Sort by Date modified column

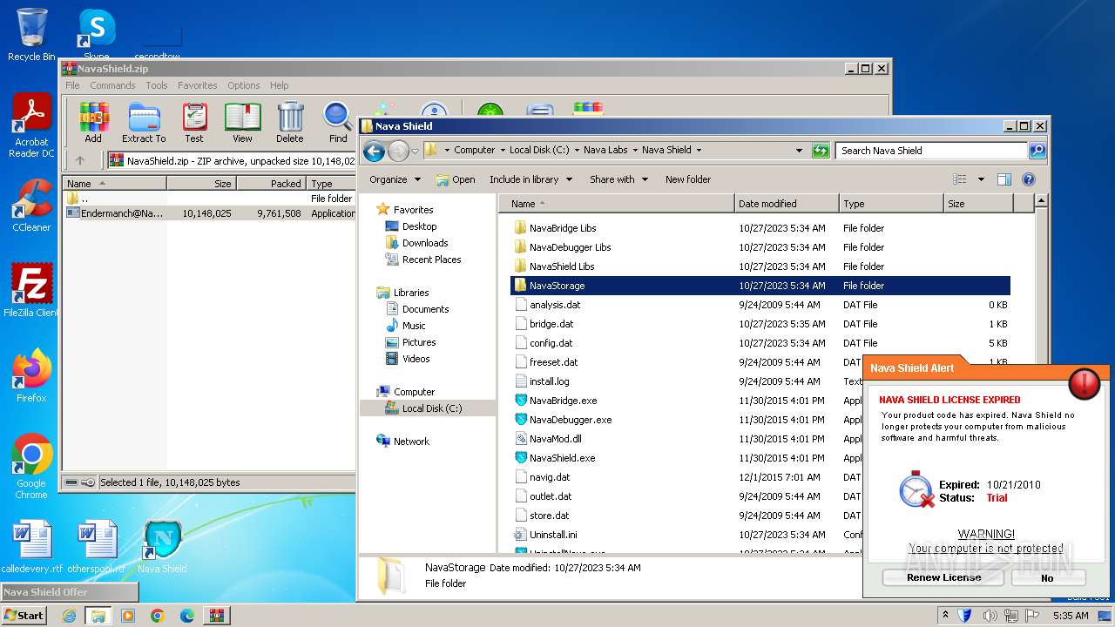click(787, 204)
